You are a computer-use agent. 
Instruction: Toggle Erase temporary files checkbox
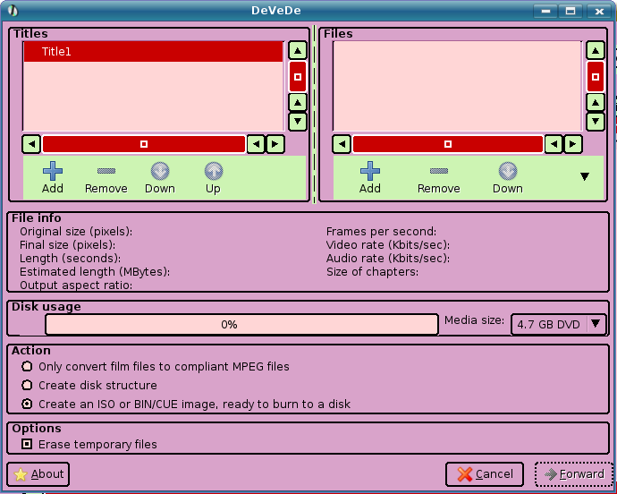(27, 444)
